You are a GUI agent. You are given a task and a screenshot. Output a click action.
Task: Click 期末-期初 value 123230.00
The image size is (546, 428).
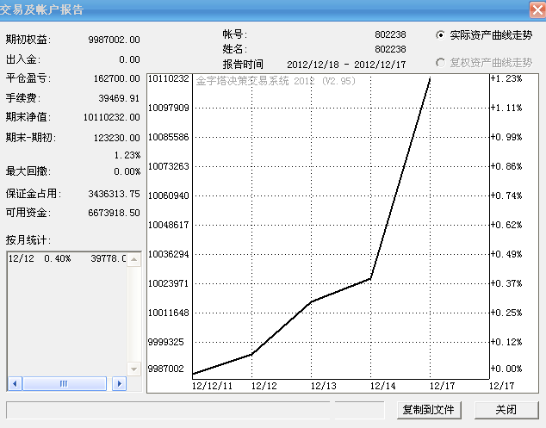pos(117,138)
